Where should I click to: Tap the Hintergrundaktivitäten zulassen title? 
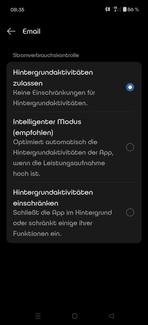[53, 78]
